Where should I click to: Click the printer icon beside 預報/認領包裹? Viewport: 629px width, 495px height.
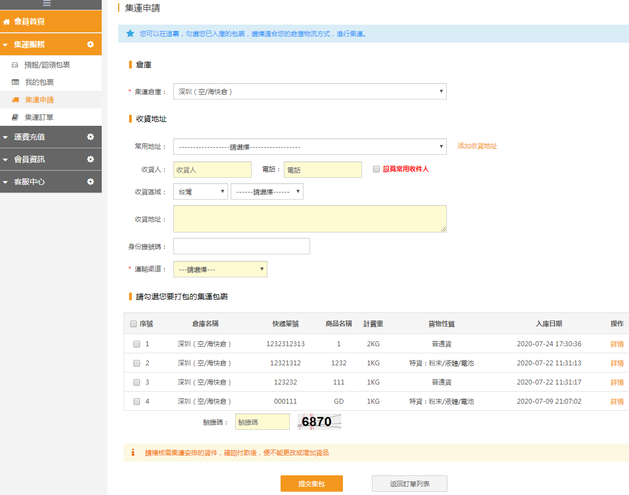(x=15, y=65)
